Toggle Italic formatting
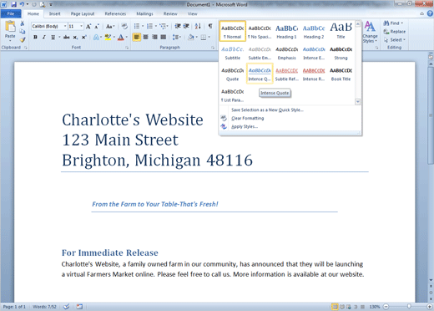Screen dimensions: 434x311 (44, 37)
